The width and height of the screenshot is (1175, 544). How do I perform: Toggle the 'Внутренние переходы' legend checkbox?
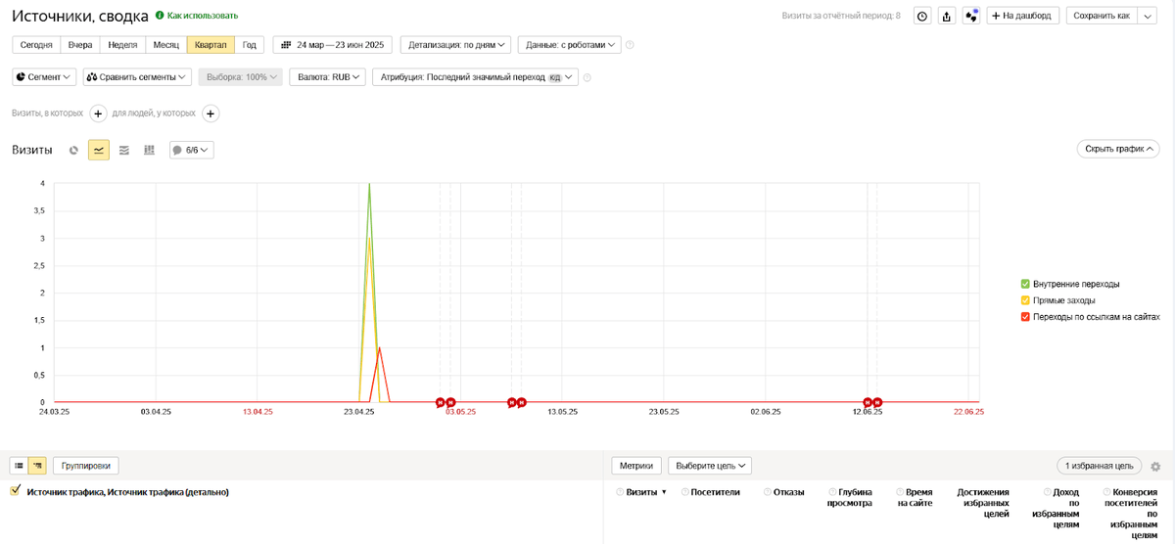tap(1025, 284)
